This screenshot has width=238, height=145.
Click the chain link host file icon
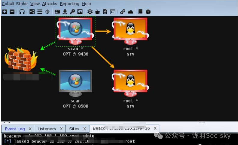[123, 12]
